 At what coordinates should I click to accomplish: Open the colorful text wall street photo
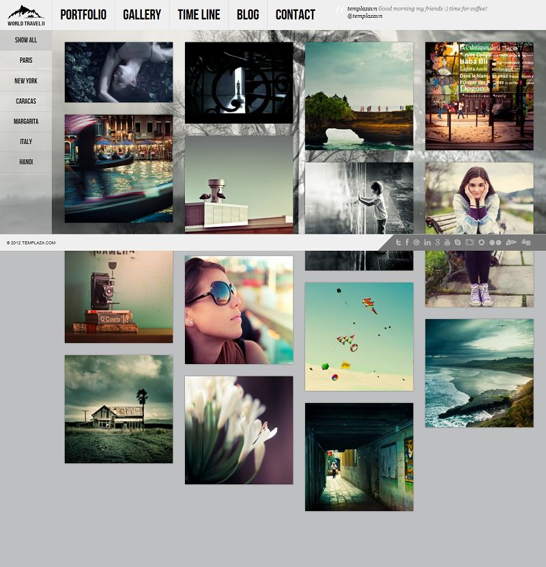point(479,96)
